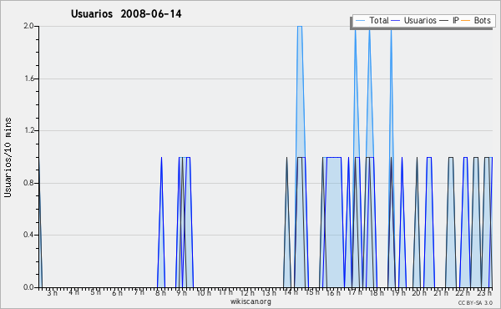Image resolution: width=501 pixels, height=309 pixels.
Task: Click the wikiscan.org label below the chart
Action: click(250, 301)
